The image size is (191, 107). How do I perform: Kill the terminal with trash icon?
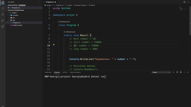click(181, 72)
